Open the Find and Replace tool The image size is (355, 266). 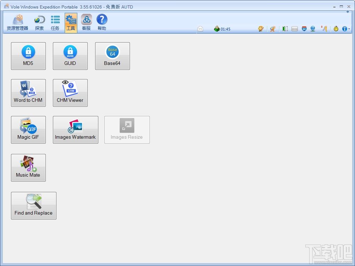coord(34,206)
